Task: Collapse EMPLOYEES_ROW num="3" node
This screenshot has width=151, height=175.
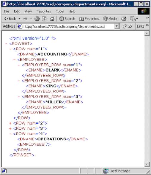Action: pos(19,97)
